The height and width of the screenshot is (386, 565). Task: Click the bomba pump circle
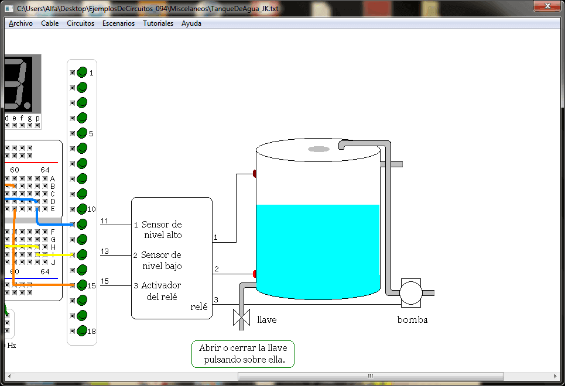pos(410,292)
